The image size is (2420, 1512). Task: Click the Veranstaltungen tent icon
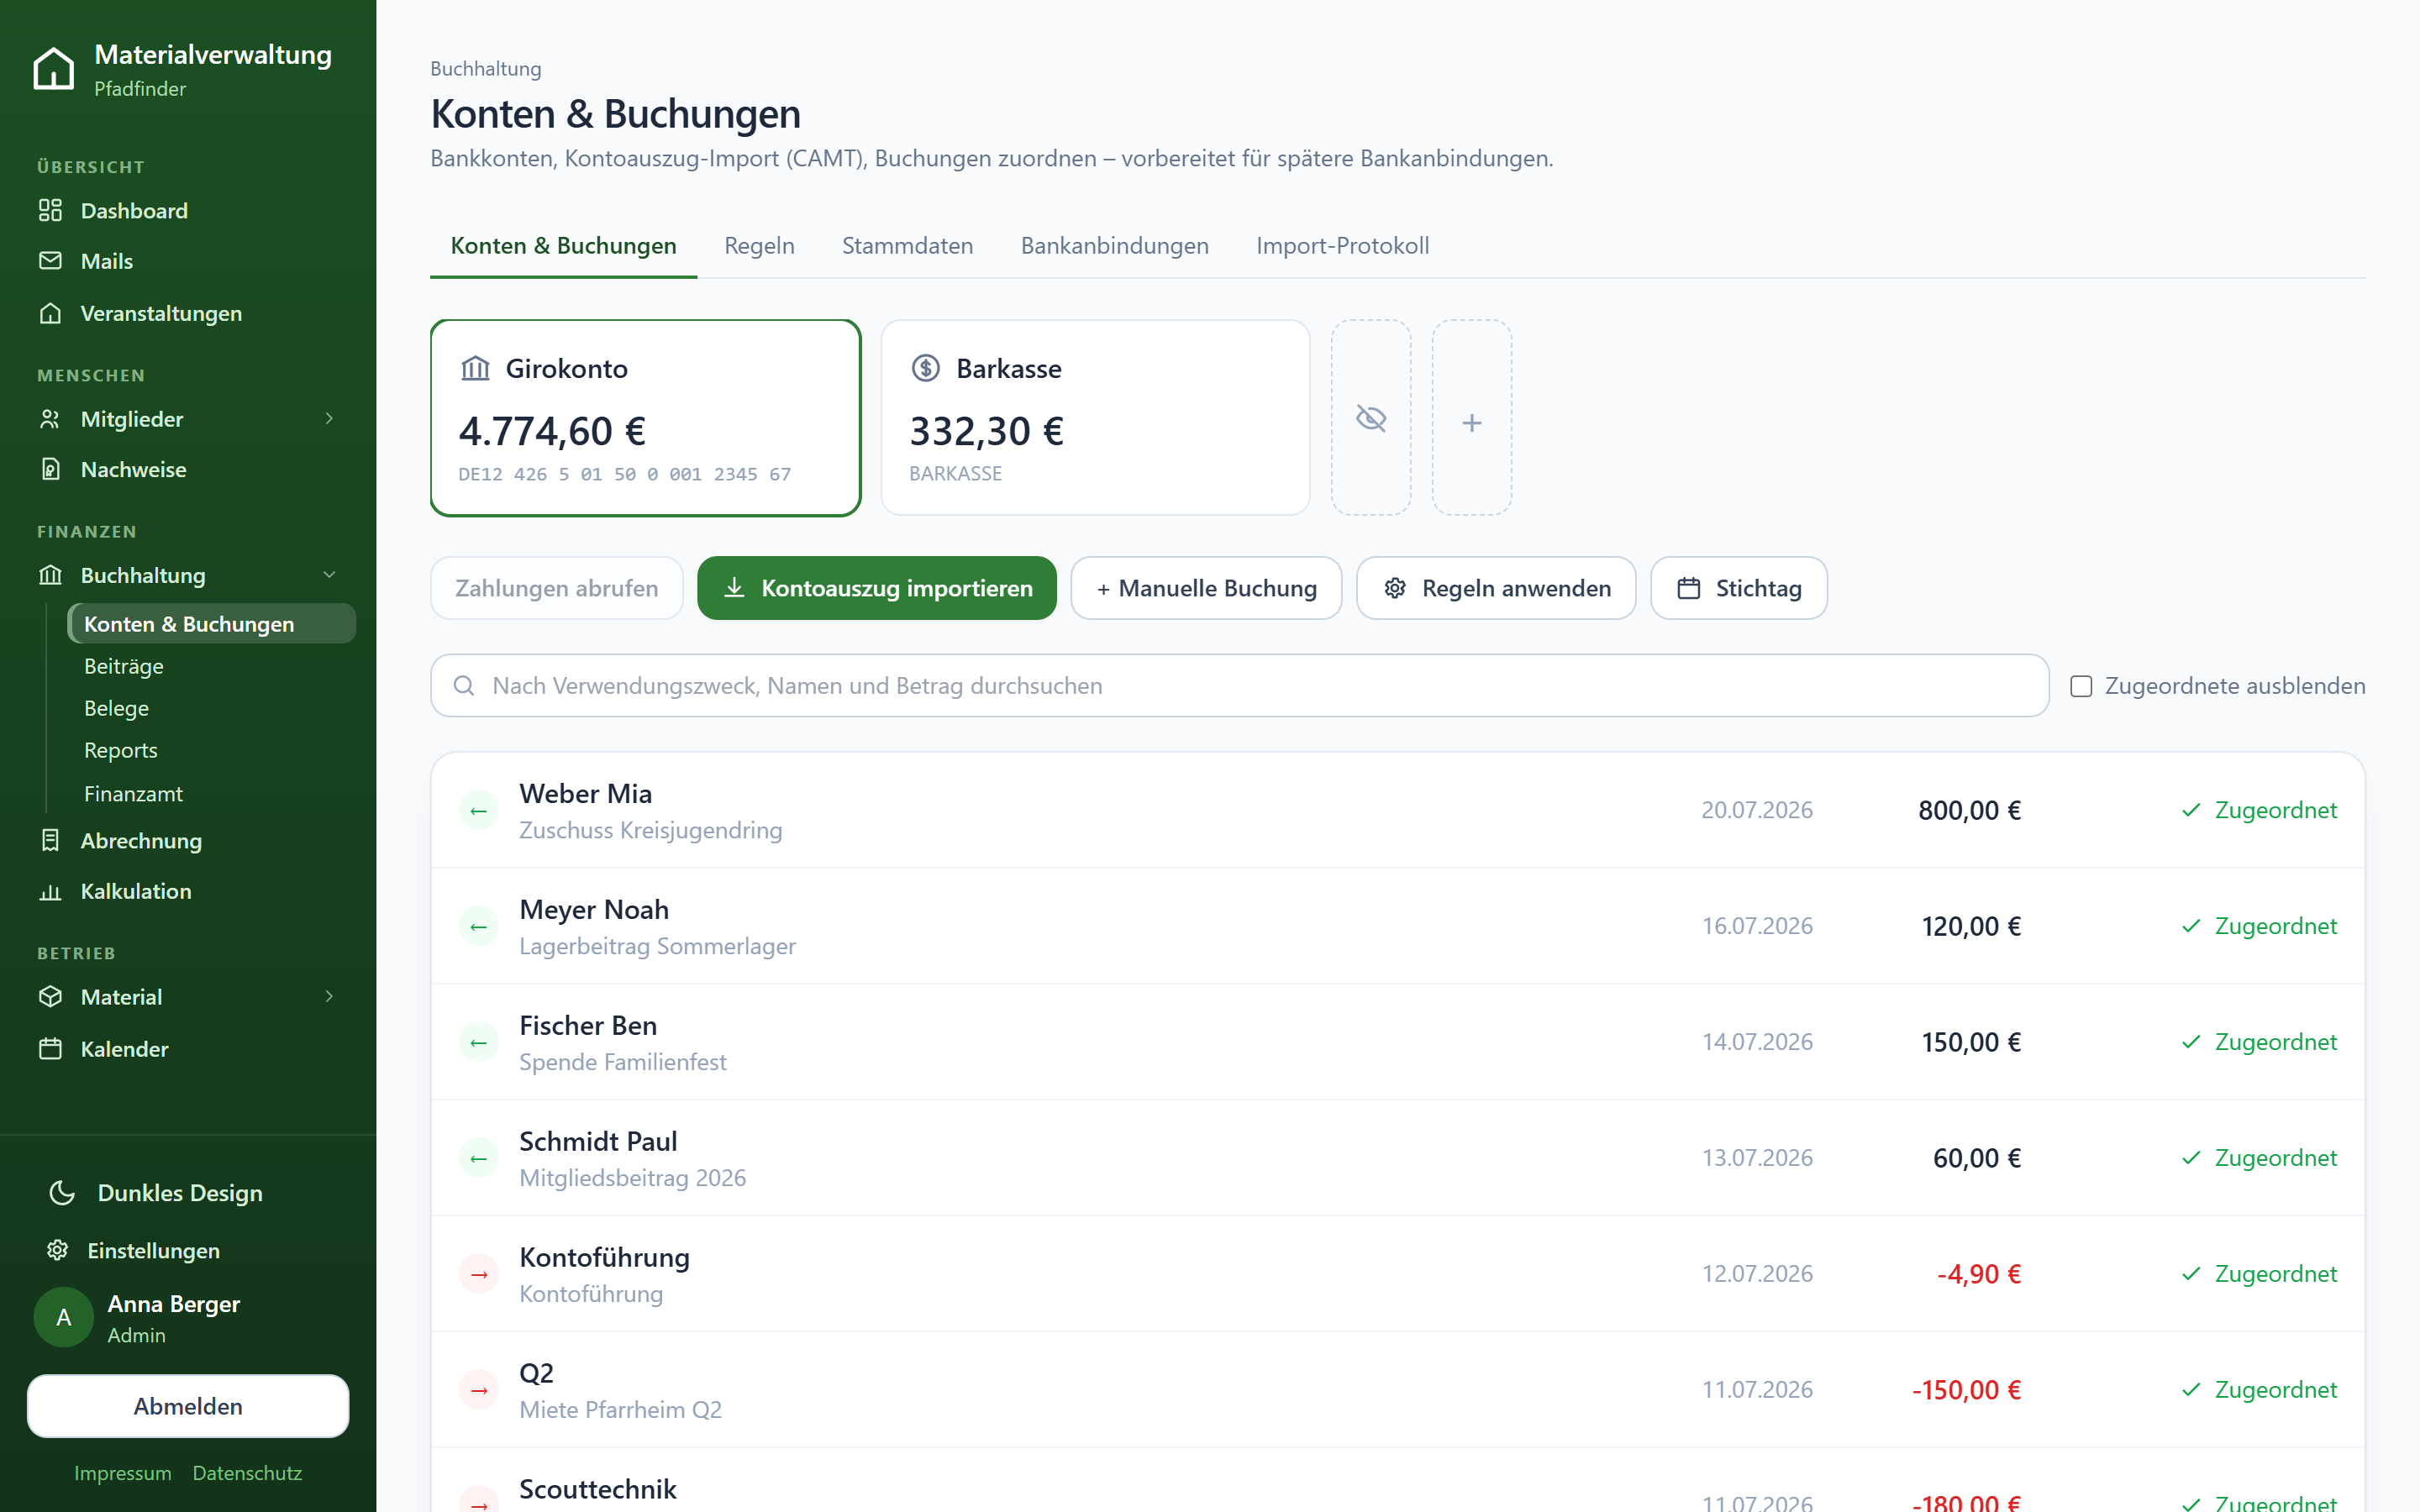50,313
